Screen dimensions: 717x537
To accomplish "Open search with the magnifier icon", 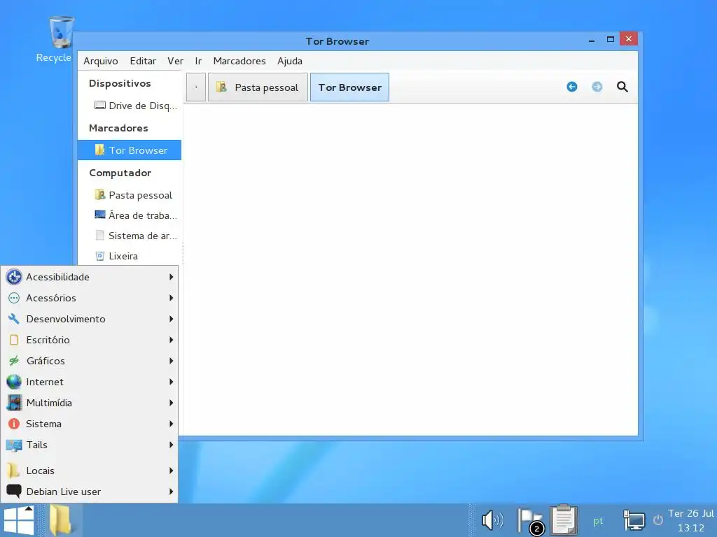I will (622, 87).
